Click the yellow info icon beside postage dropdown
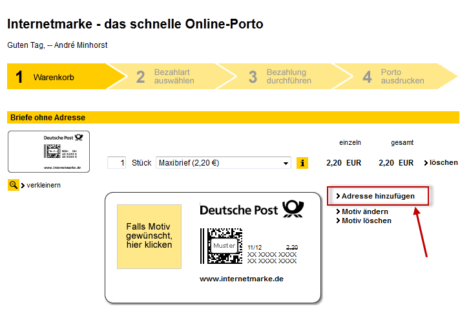The height and width of the screenshot is (313, 460). (x=302, y=163)
